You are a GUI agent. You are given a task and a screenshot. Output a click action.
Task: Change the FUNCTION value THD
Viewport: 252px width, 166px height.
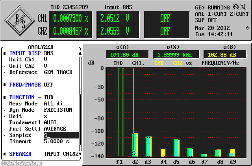pyautogui.click(x=49, y=97)
